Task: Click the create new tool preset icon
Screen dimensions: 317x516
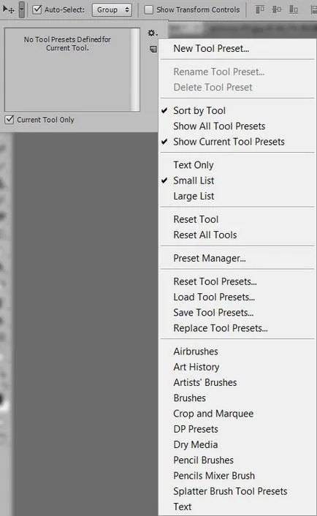Action: click(153, 49)
